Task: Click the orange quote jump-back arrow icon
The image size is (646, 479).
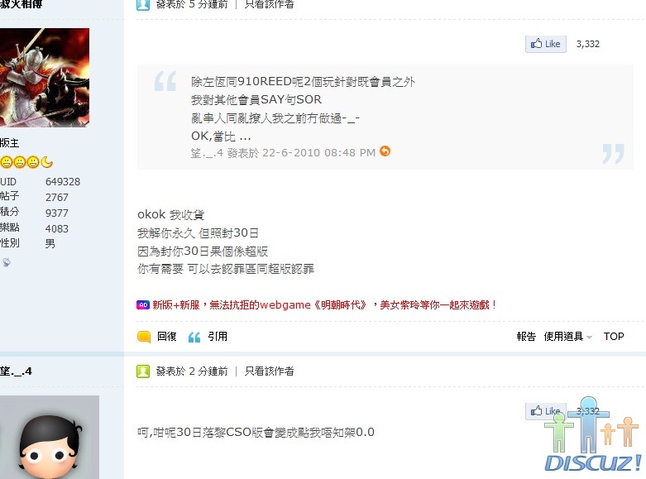Action: coord(385,151)
